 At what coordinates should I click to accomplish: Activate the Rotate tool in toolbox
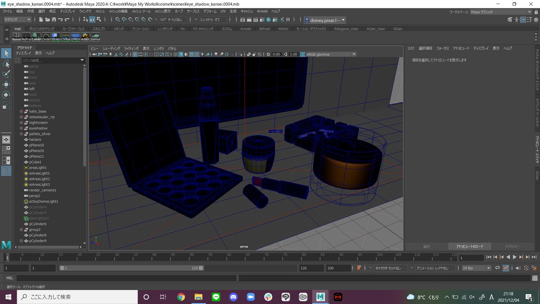pos(6,95)
